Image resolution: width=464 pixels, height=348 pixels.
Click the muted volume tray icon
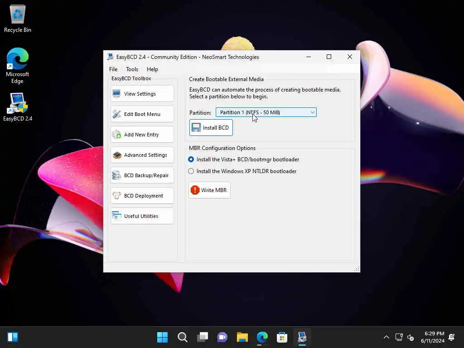click(x=411, y=337)
